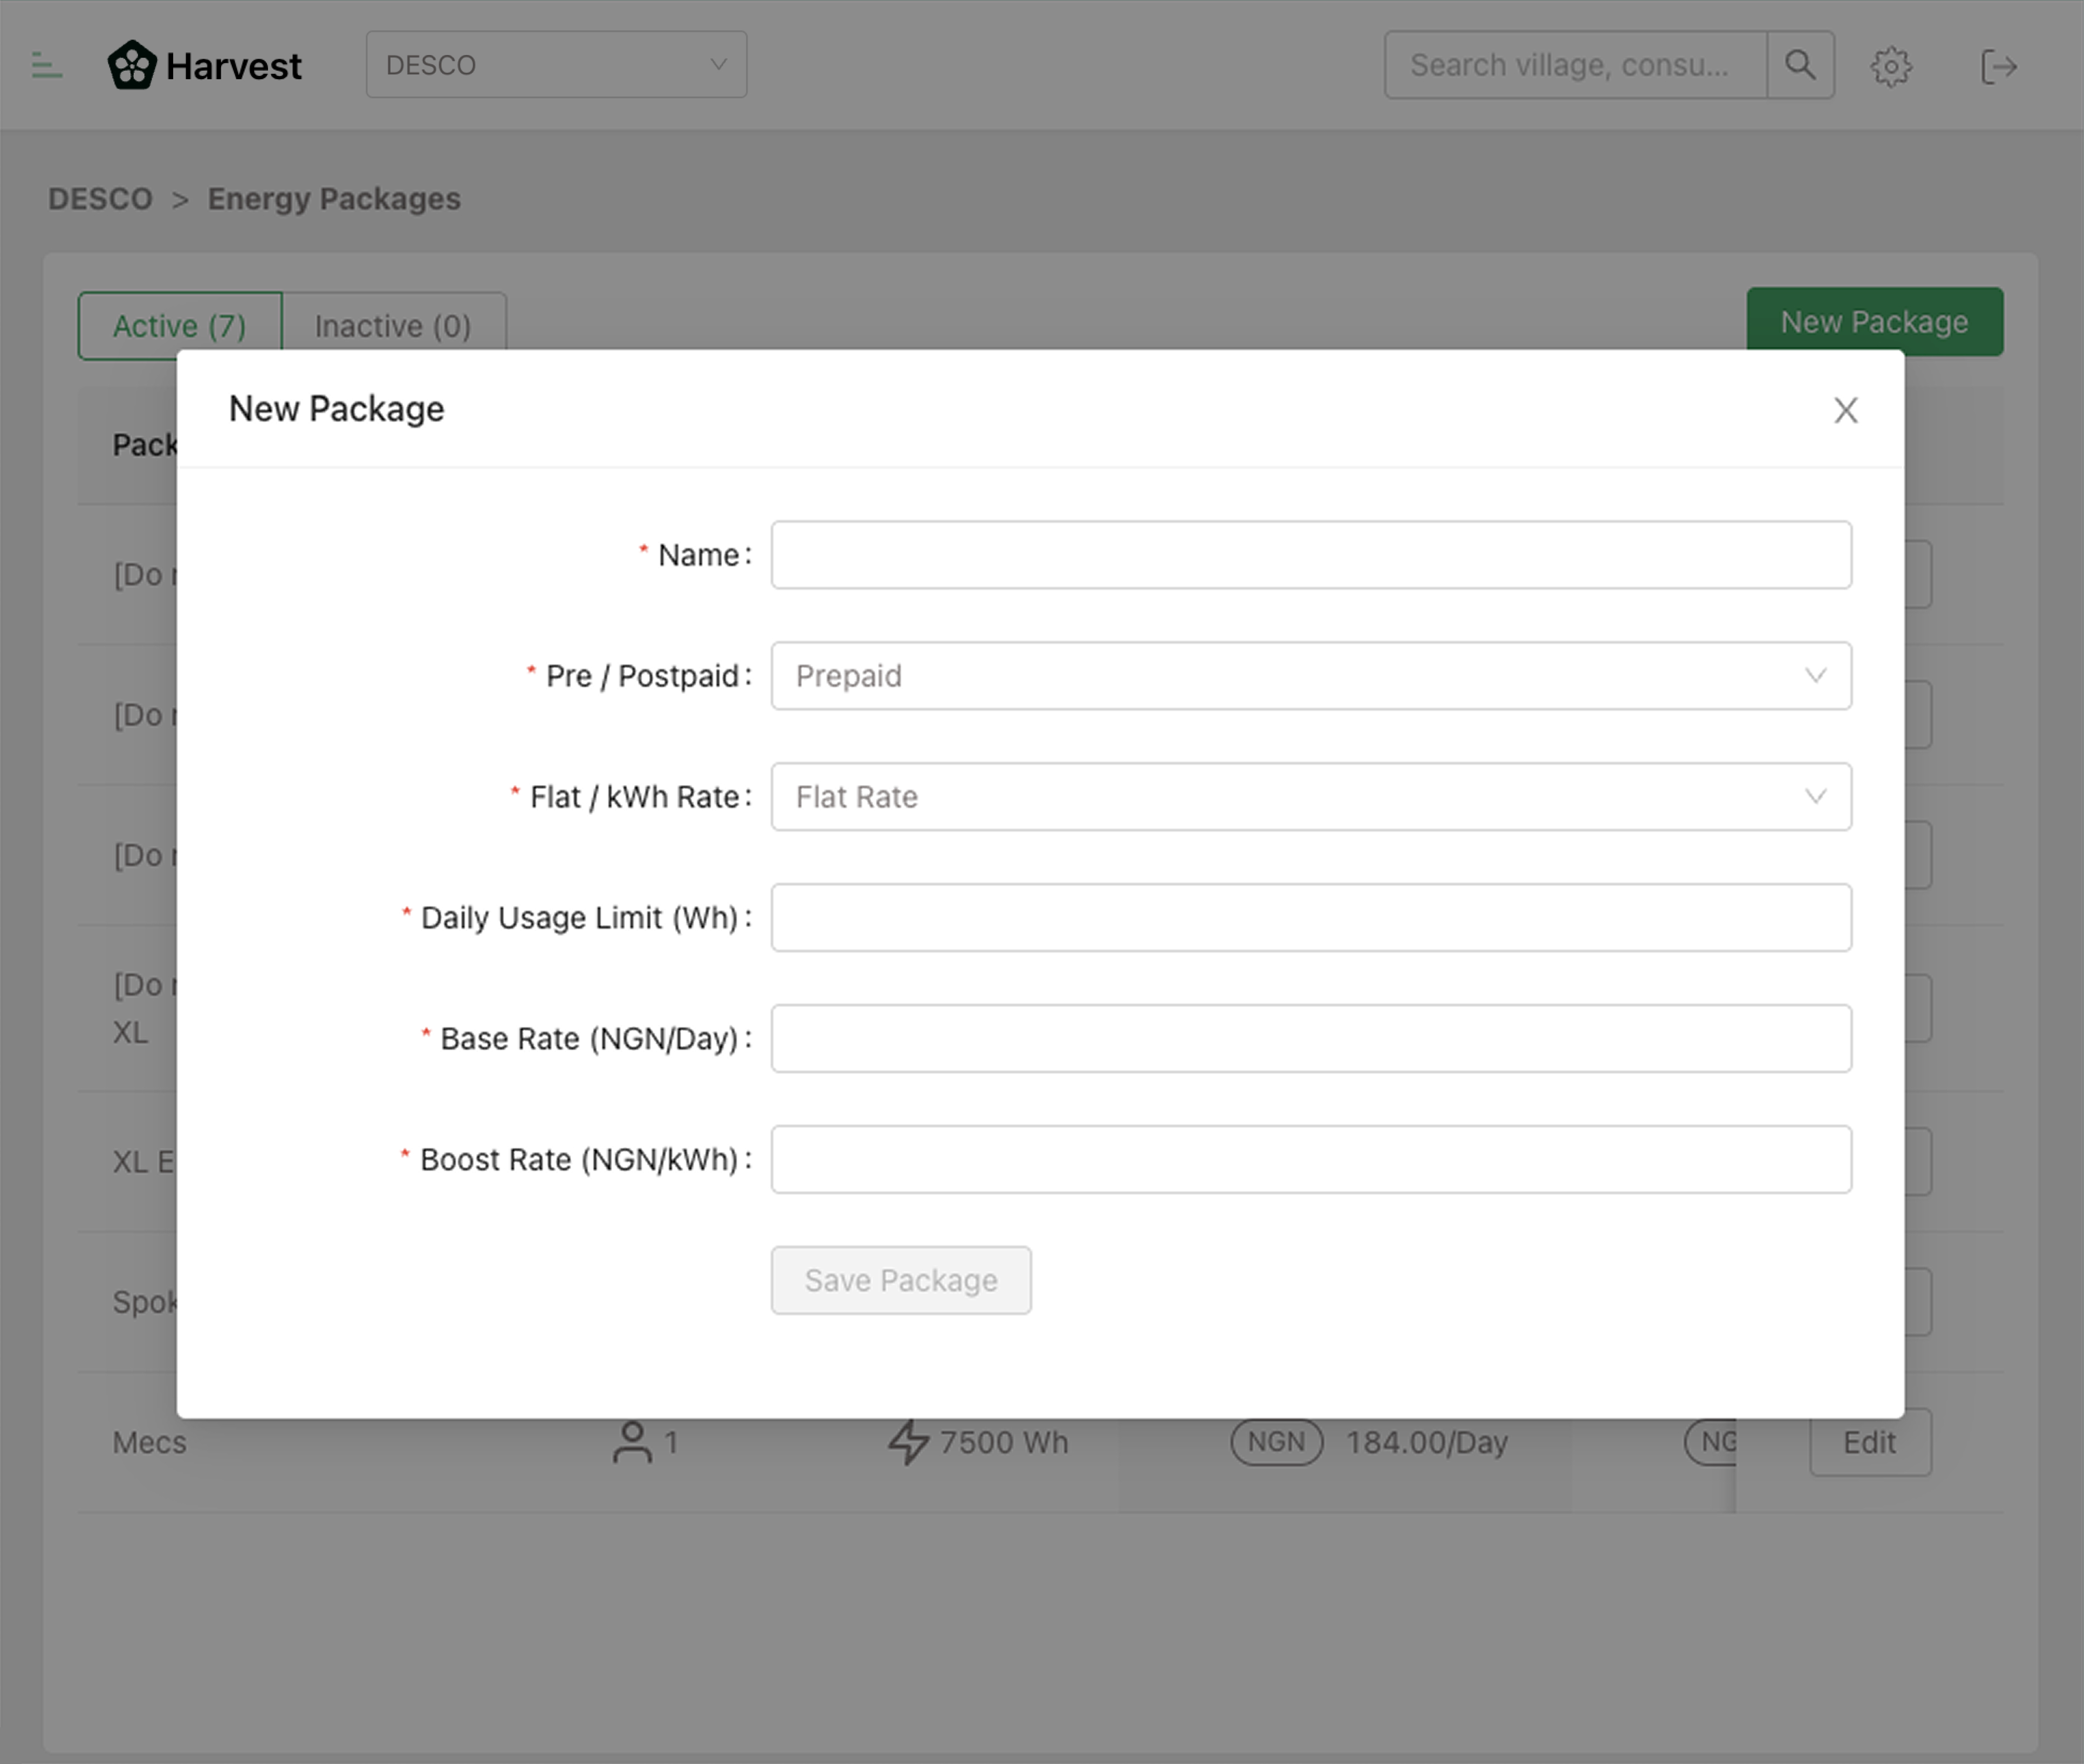The width and height of the screenshot is (2086, 1764).
Task: Click the sidebar collapse menu icon
Action: click(x=46, y=66)
